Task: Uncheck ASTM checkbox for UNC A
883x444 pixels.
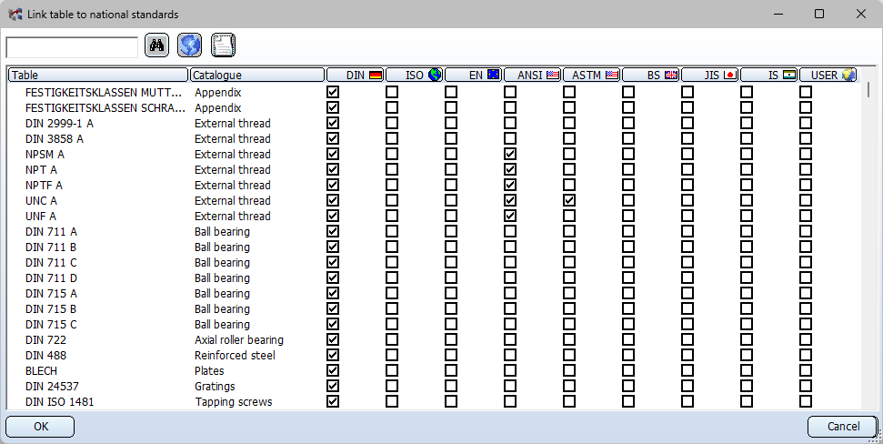Action: point(569,200)
